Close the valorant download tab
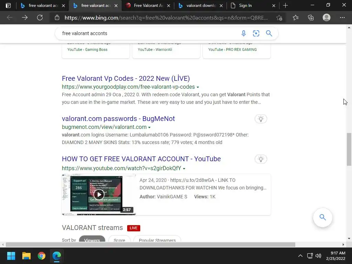 [x=221, y=5]
